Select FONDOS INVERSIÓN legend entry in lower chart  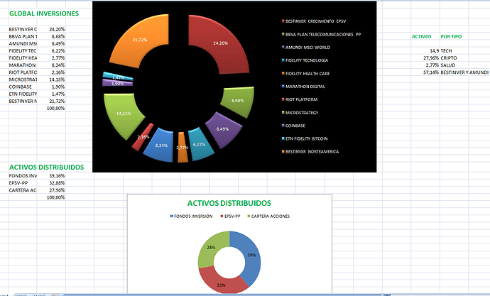pos(191,216)
